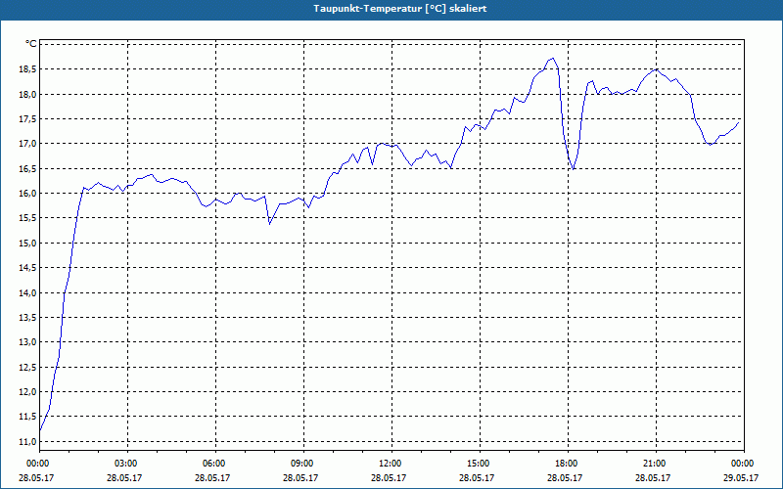Click the 15,0 y-axis tick label
Screen dimensions: 783x489
coord(28,243)
